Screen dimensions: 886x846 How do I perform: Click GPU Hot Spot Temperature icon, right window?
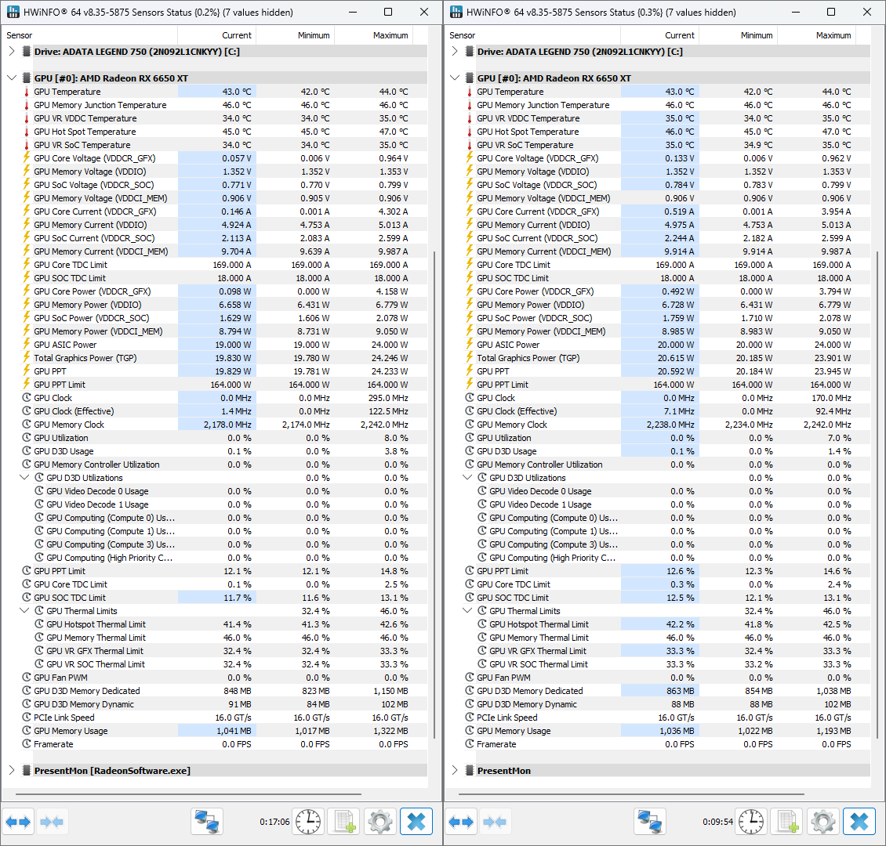(x=469, y=132)
